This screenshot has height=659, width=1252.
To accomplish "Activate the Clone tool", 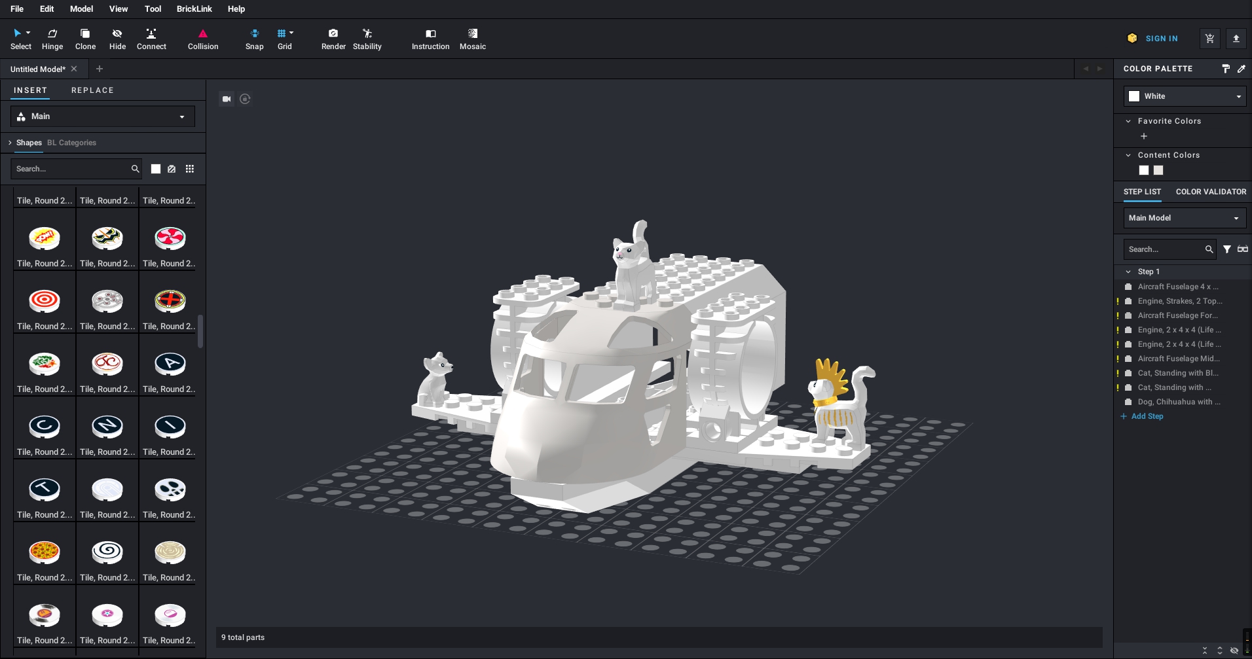I will tap(85, 37).
